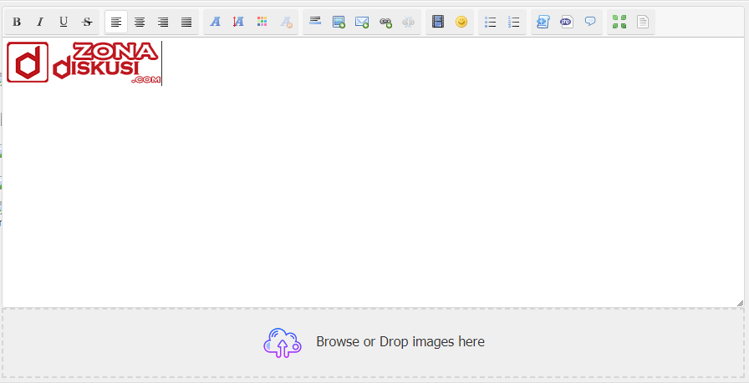Align text to the left
The width and height of the screenshot is (749, 383).
[116, 22]
